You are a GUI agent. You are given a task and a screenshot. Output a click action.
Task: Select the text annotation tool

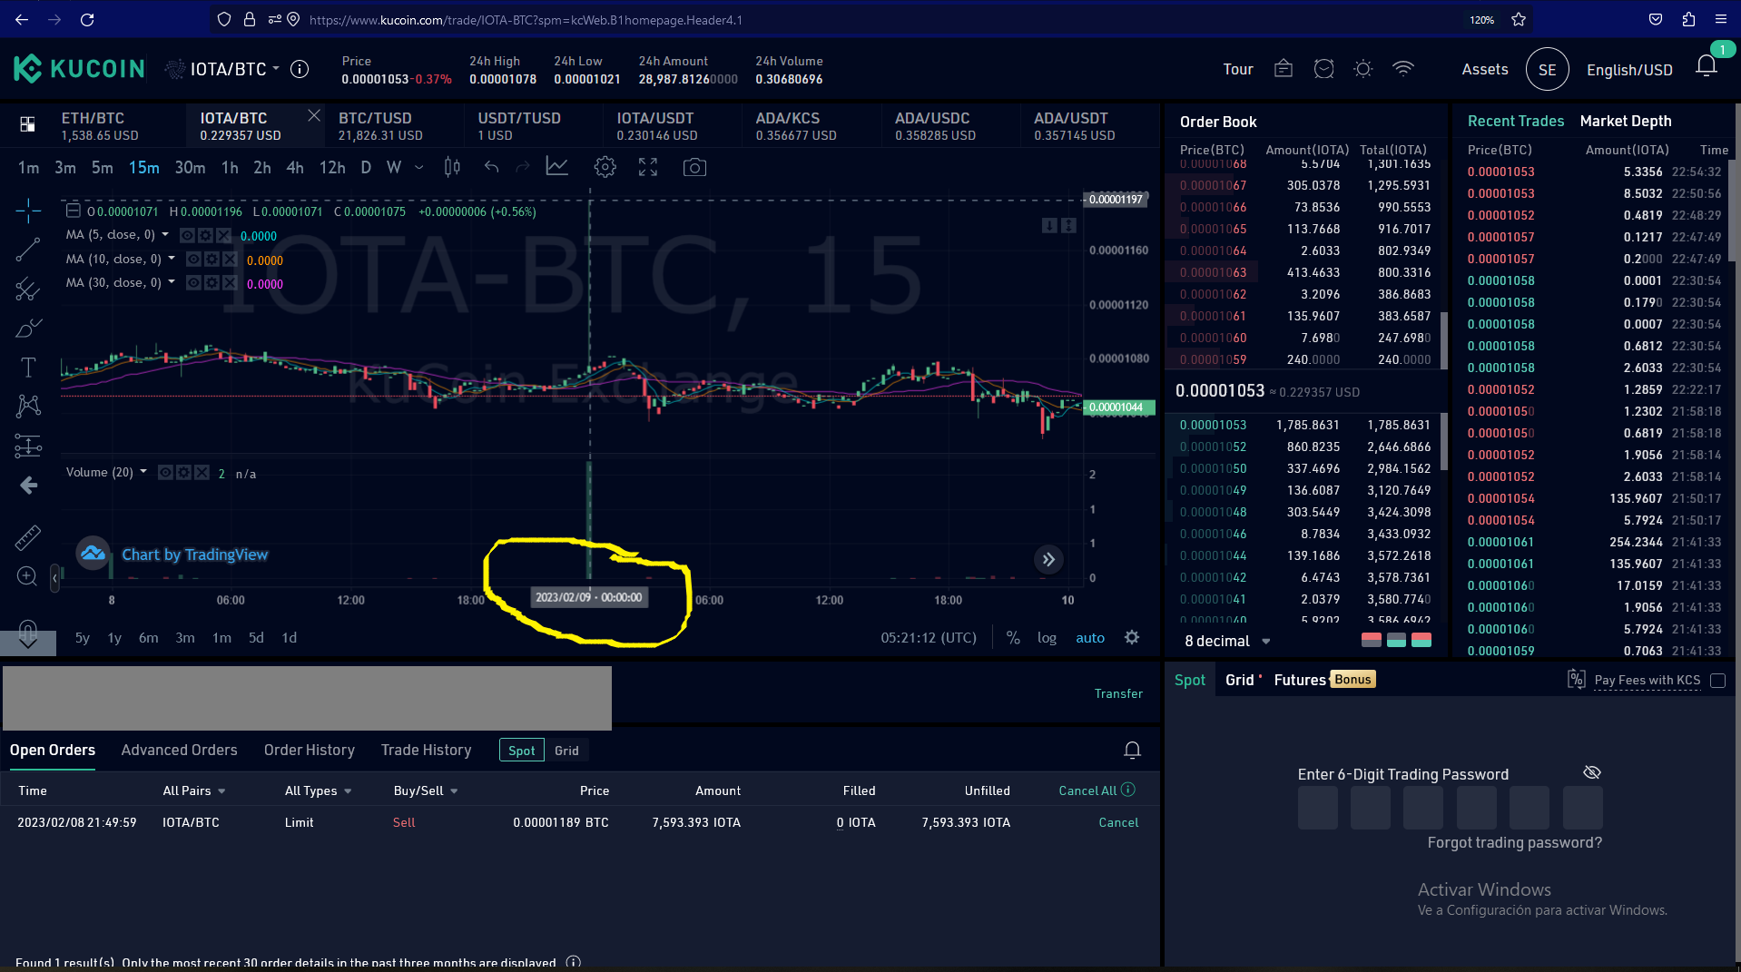point(28,367)
